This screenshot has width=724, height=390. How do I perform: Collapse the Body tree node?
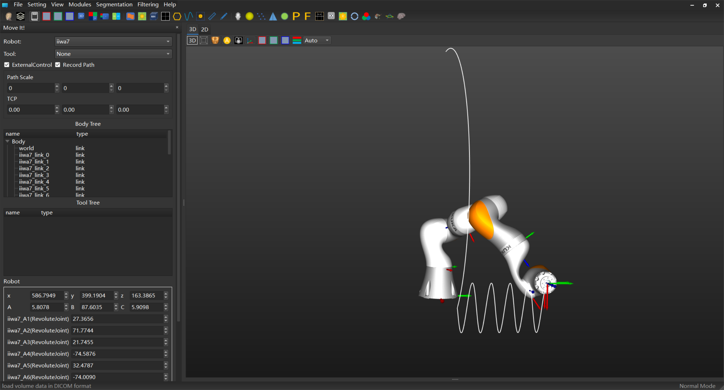click(8, 141)
